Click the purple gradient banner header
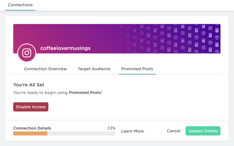 tap(117, 39)
